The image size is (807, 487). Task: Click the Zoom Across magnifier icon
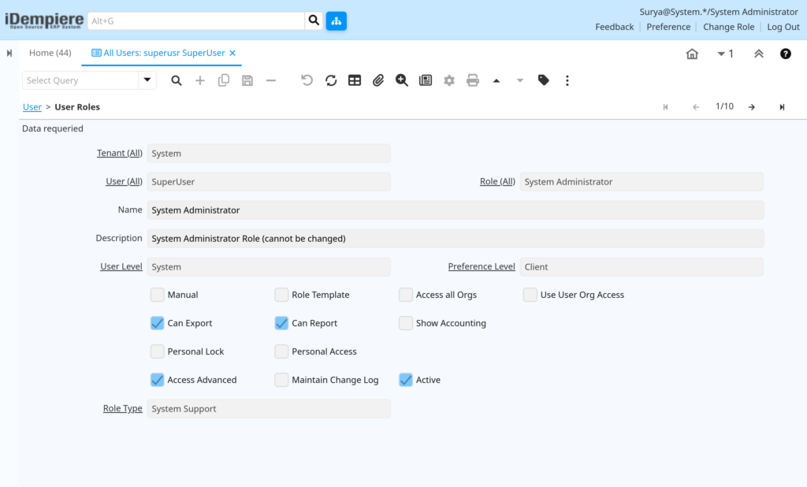click(402, 80)
